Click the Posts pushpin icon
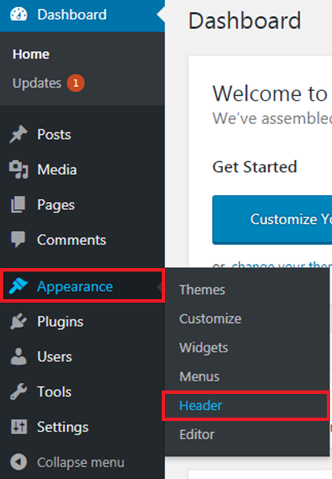The image size is (332, 479). coord(18,134)
